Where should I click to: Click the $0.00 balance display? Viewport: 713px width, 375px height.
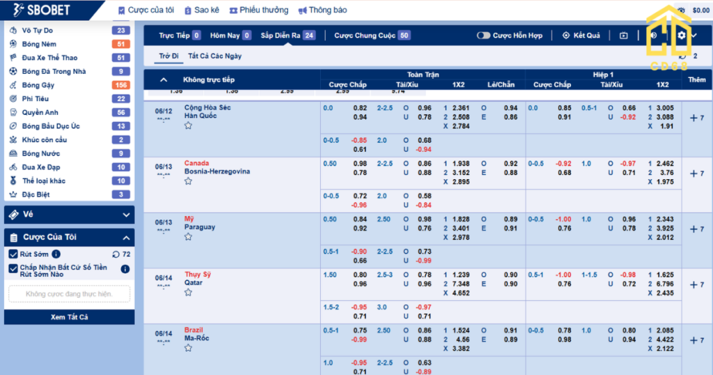pos(700,10)
